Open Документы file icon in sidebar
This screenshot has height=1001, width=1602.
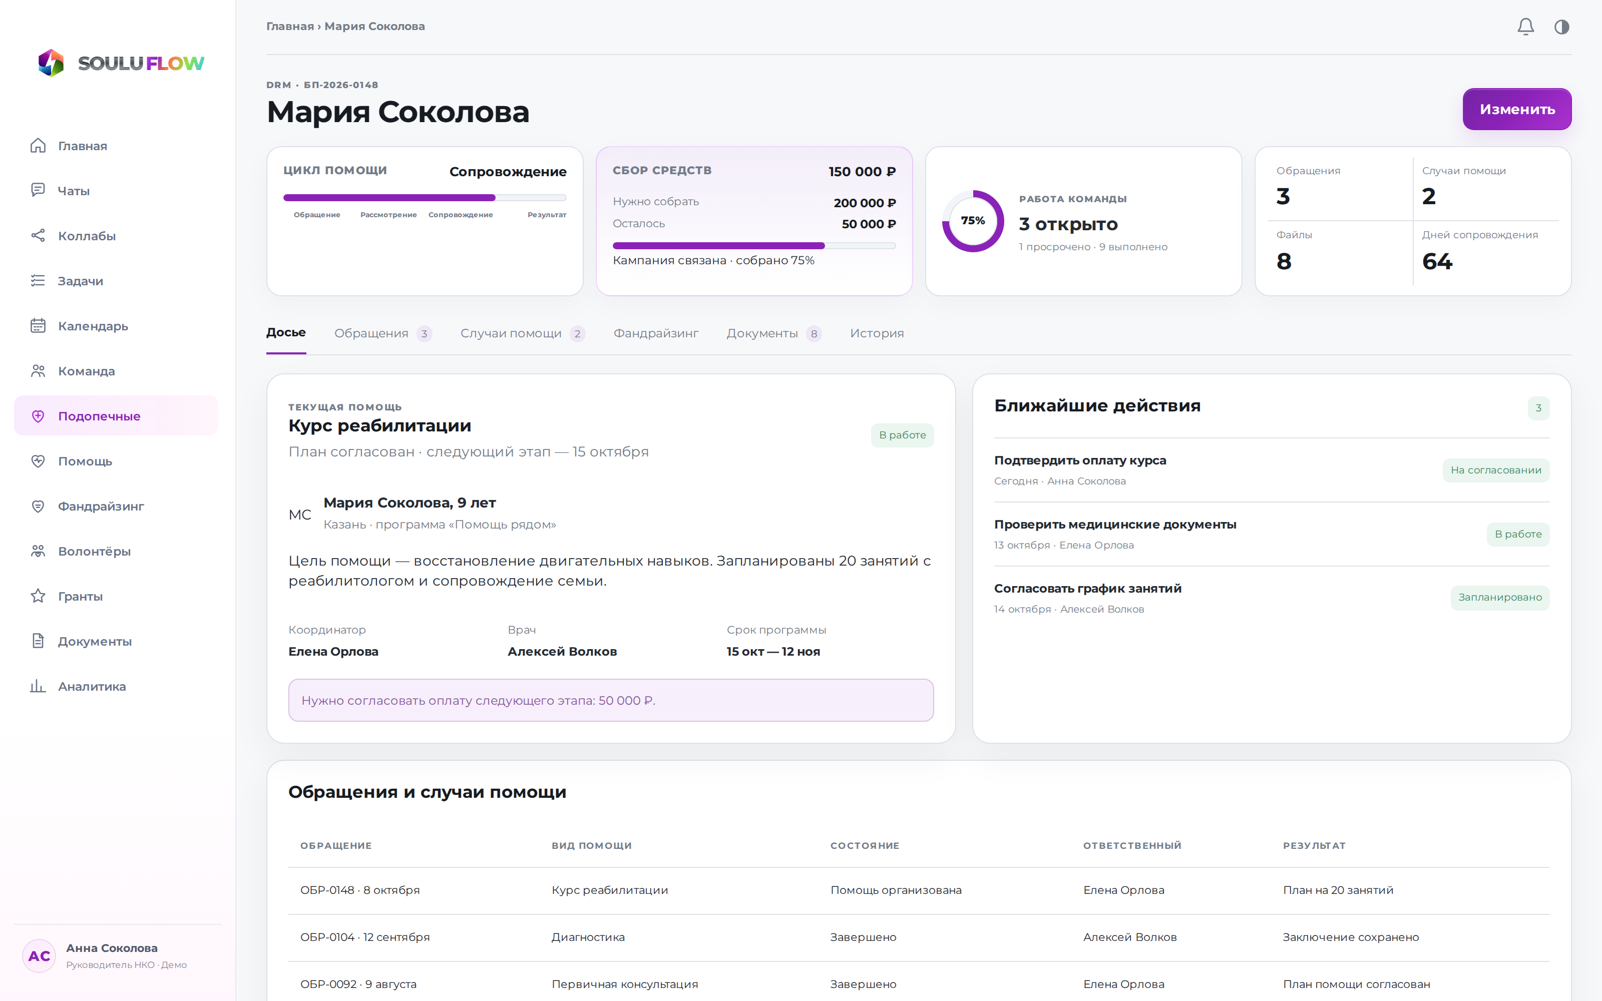[x=38, y=641]
